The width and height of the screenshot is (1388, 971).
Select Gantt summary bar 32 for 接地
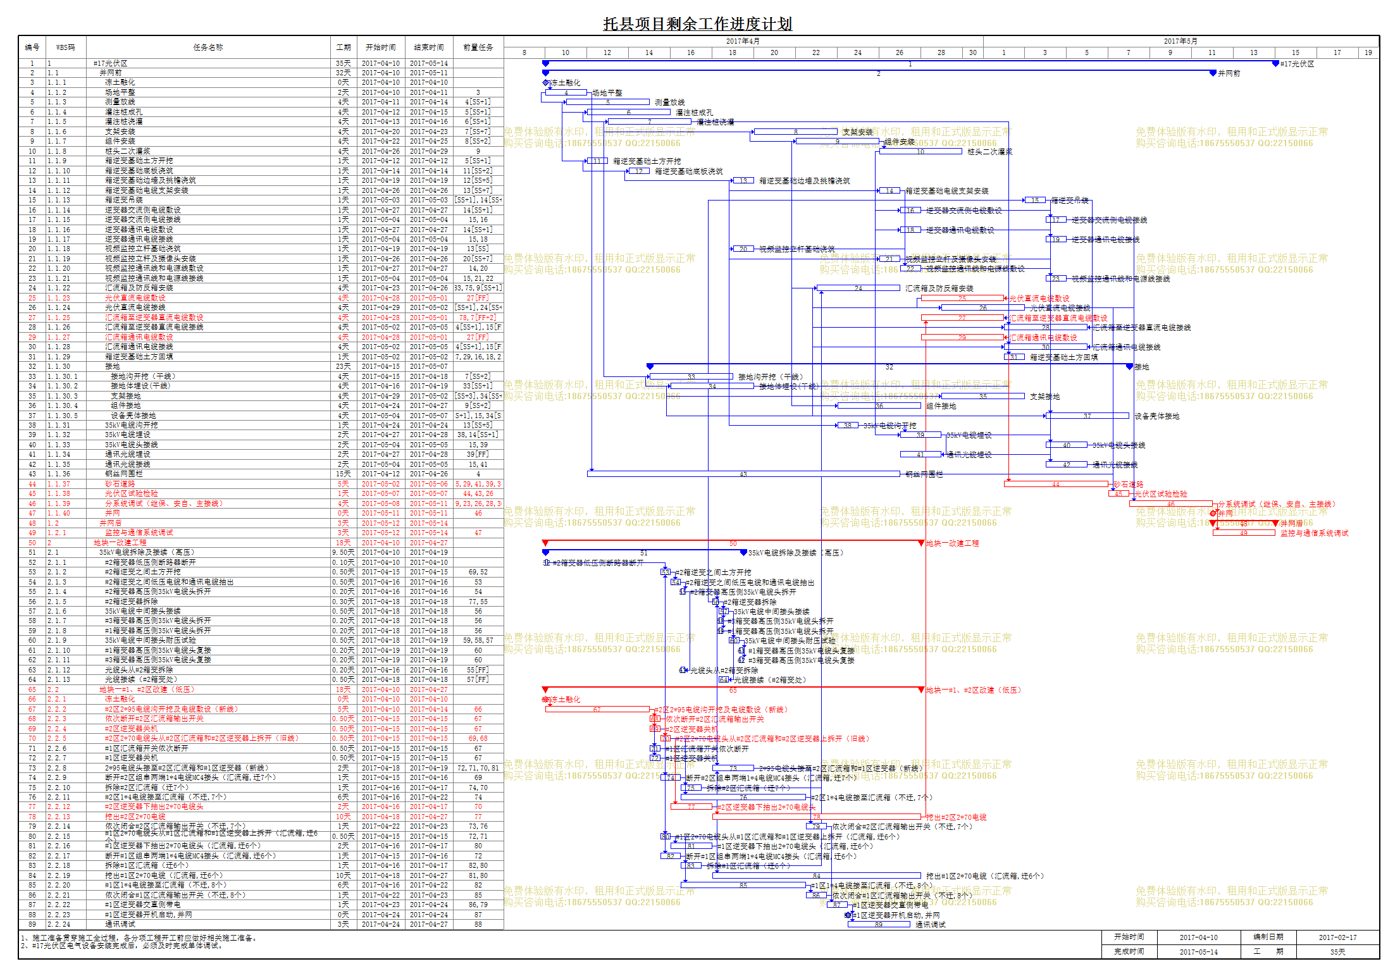coord(889,366)
